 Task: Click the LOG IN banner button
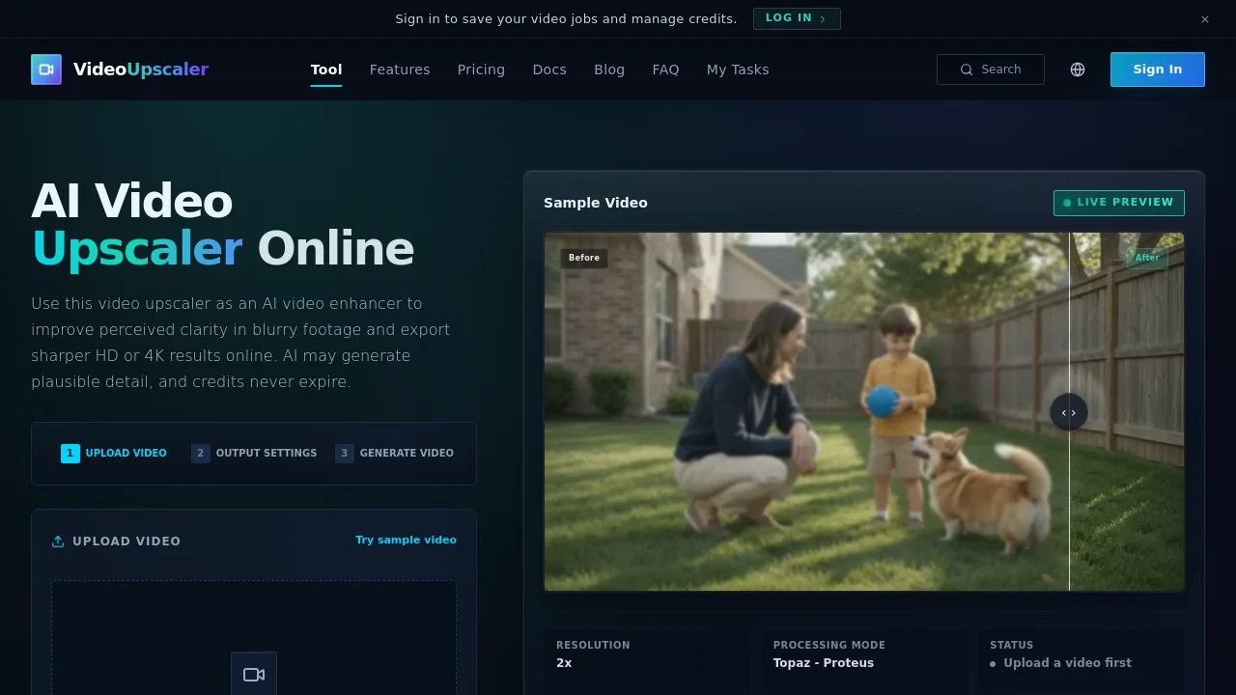pos(797,18)
